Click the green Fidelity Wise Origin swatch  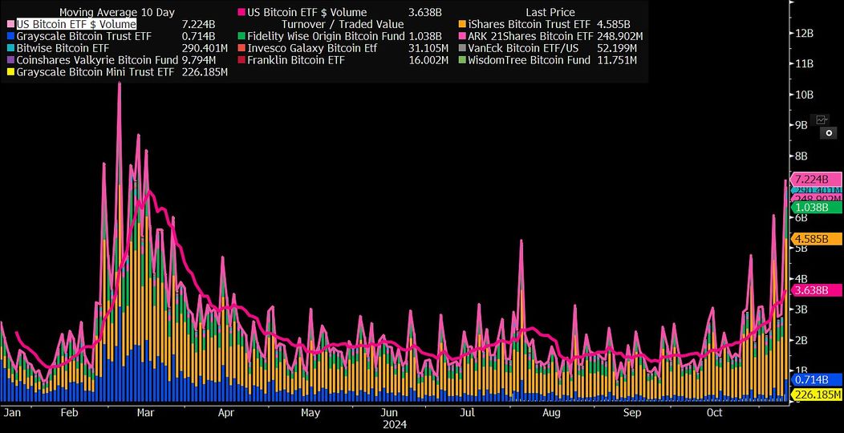[x=241, y=37]
